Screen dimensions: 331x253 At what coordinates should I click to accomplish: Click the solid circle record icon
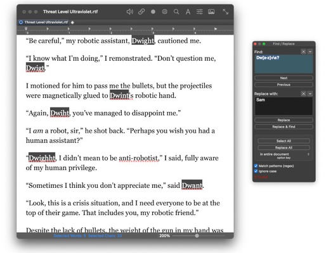(153, 12)
